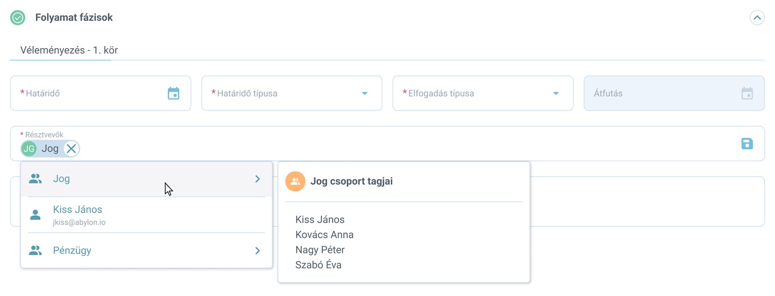
Task: Remove the Jog chip with X icon
Action: point(71,149)
